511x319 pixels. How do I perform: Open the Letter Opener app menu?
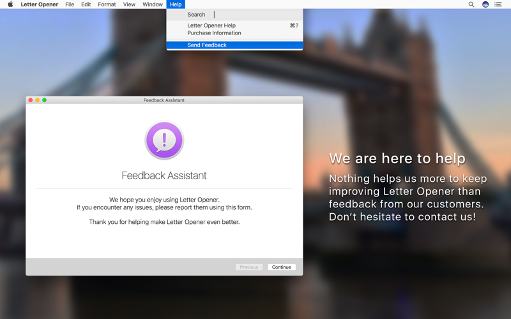[x=40, y=4]
